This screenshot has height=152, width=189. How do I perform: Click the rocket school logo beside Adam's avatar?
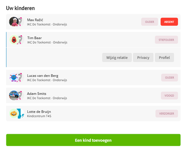tap(20, 96)
